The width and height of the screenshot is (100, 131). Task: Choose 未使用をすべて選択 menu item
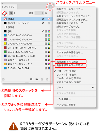click(67, 62)
